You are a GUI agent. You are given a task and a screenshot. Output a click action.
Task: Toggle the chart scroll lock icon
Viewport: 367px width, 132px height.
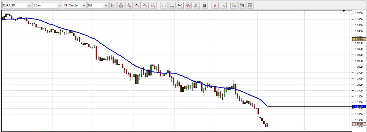pos(121,5)
